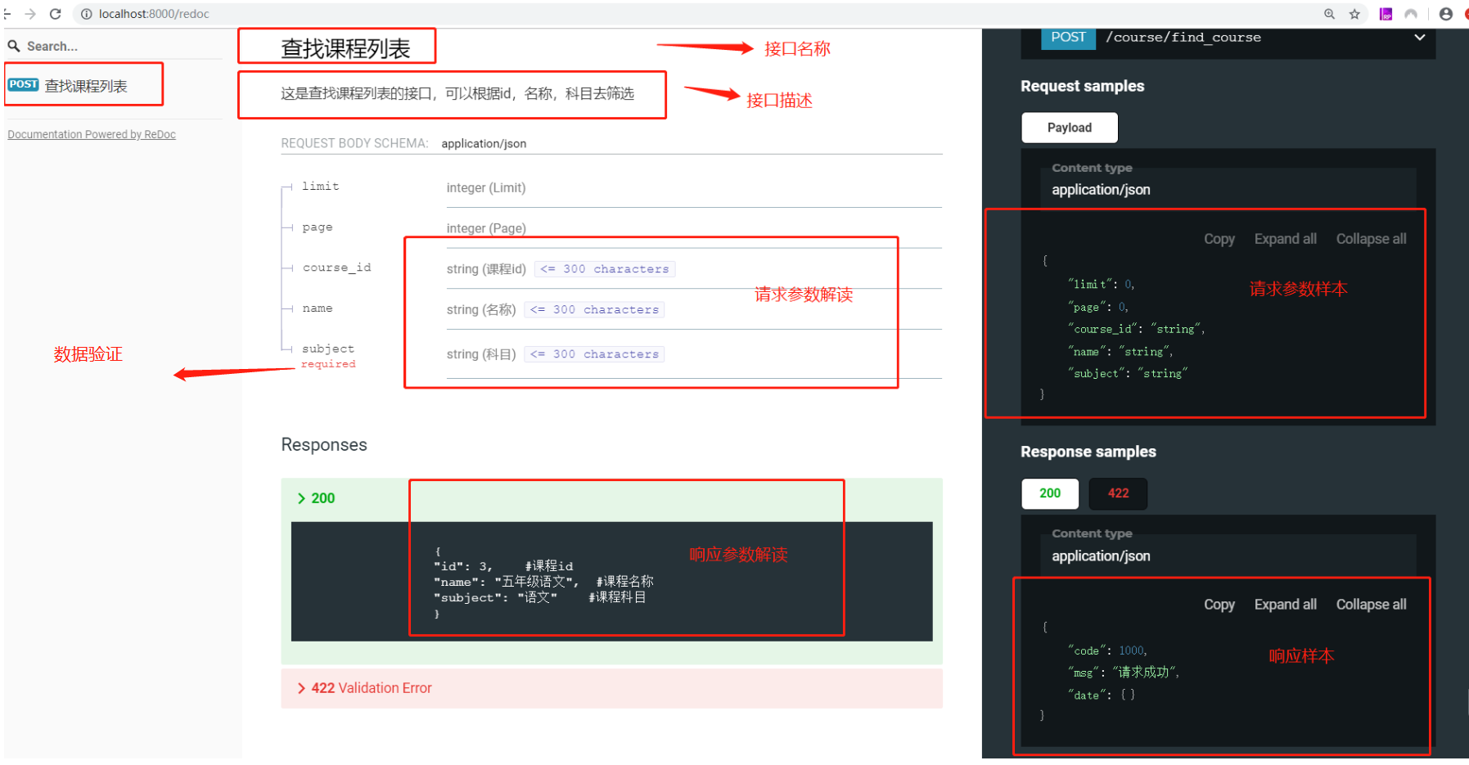This screenshot has width=1469, height=765.
Task: Click the "code": 1000 line in response sample
Action: point(1107,650)
